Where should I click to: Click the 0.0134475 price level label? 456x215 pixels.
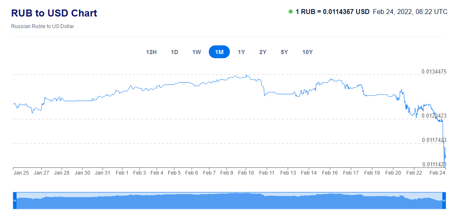[434, 72]
